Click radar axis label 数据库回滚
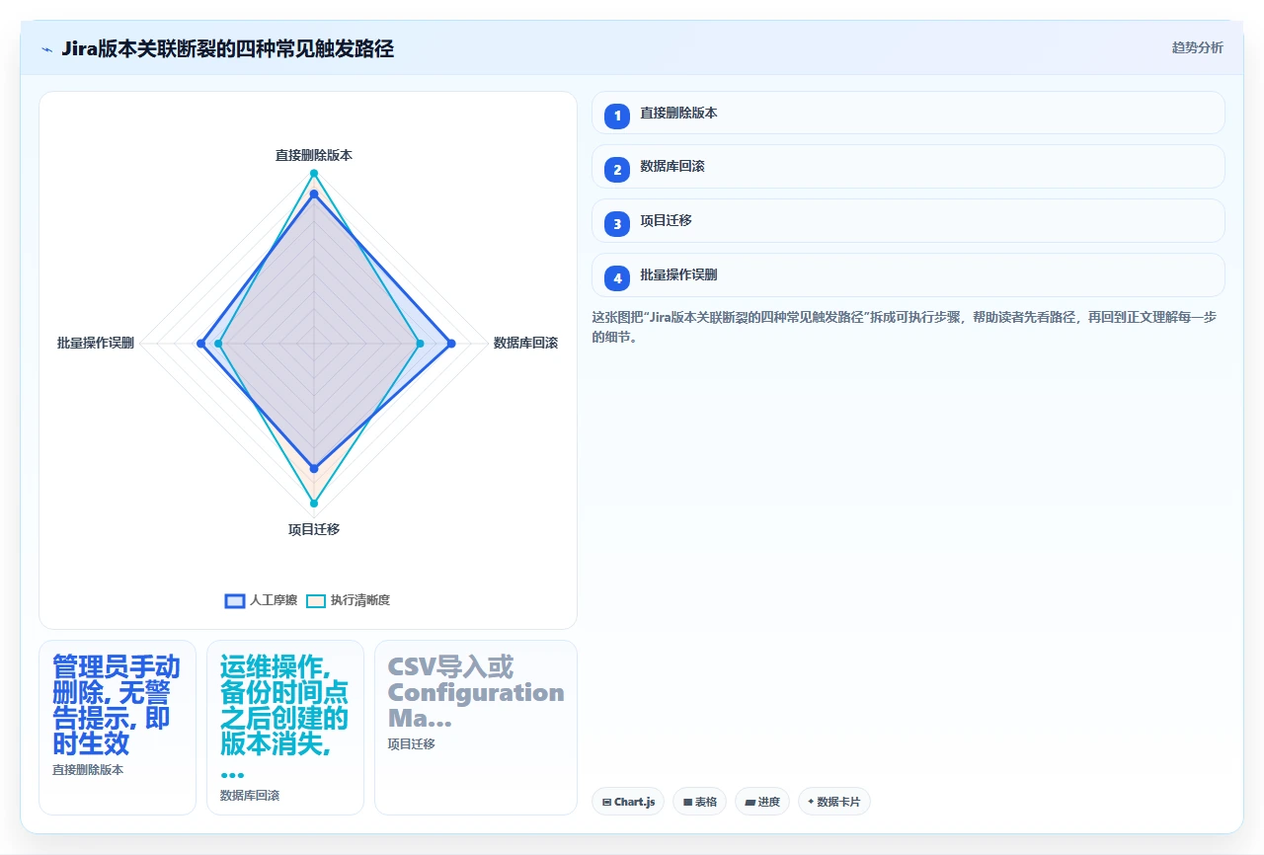Screen dimensions: 1264x855 pos(525,344)
